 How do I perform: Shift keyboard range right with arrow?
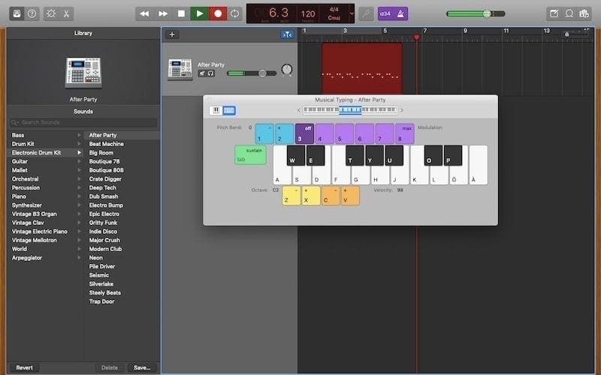click(x=402, y=110)
